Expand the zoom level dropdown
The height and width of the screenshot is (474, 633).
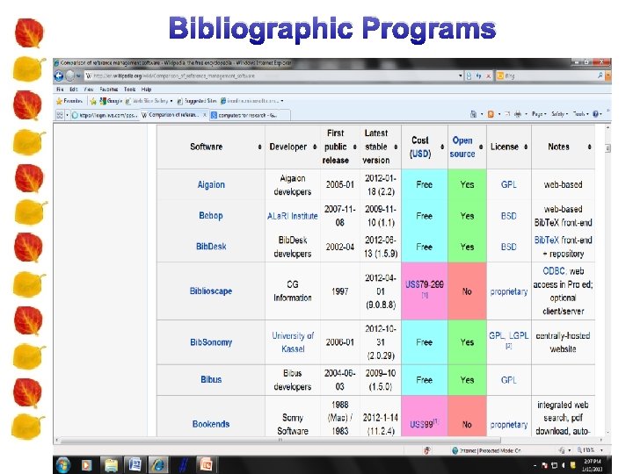[x=601, y=450]
